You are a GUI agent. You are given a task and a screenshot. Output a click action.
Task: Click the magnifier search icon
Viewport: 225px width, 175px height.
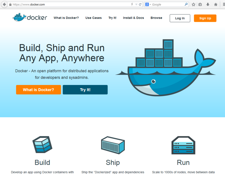click(186, 4)
